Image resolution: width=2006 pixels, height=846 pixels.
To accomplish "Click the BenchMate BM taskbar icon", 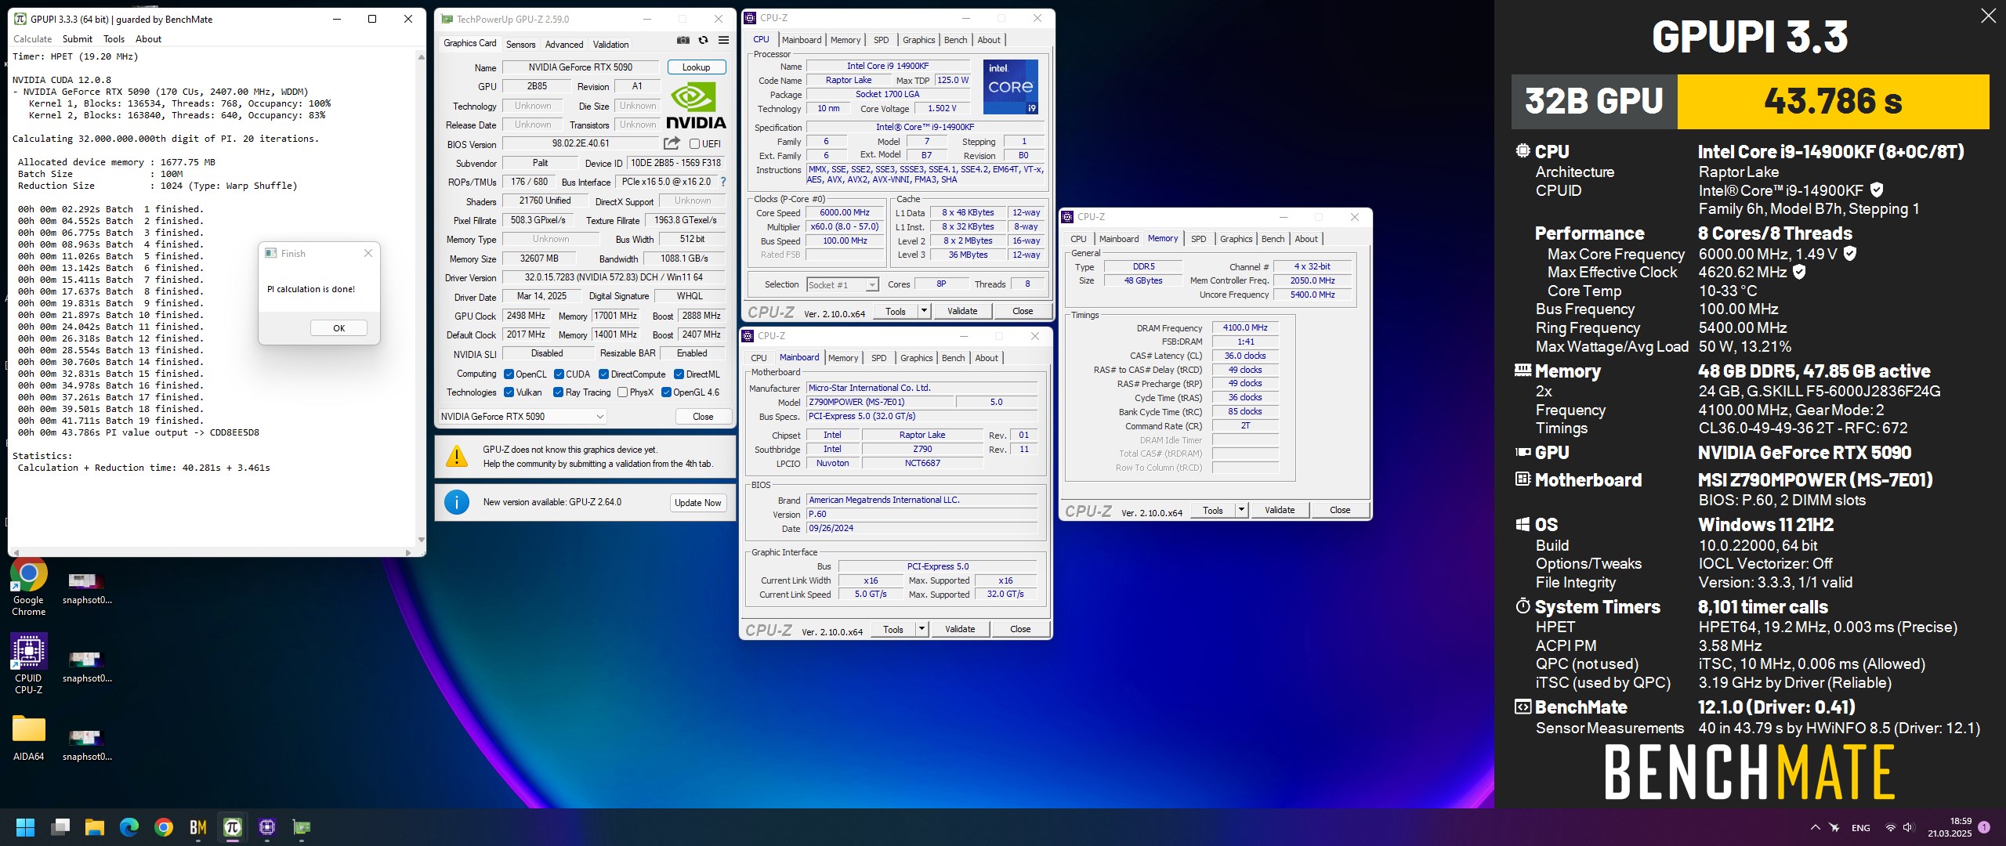I will coord(198,827).
